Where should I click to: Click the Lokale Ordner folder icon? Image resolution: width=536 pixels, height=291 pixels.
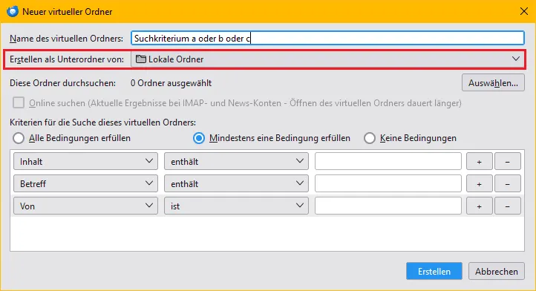point(141,59)
